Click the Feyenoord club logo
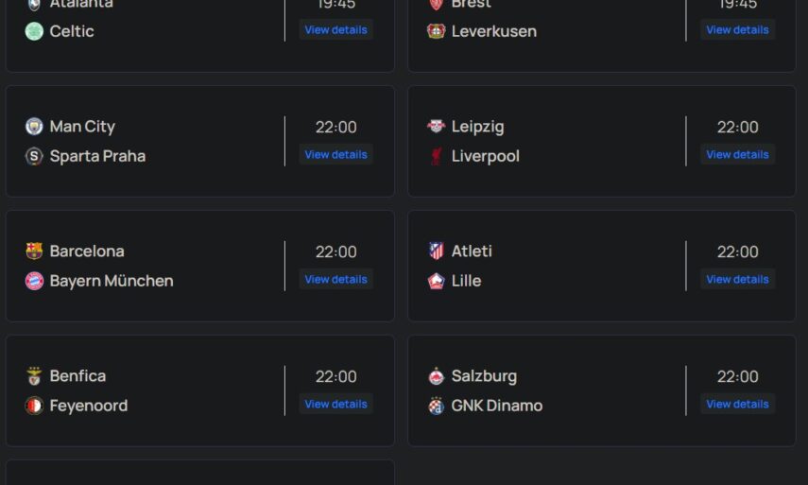 (34, 406)
